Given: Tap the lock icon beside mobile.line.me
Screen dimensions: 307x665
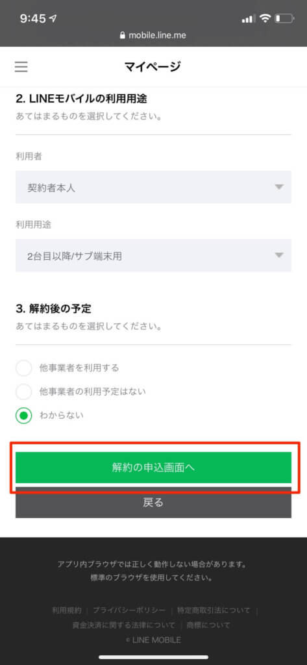Looking at the screenshot, I should (x=123, y=36).
